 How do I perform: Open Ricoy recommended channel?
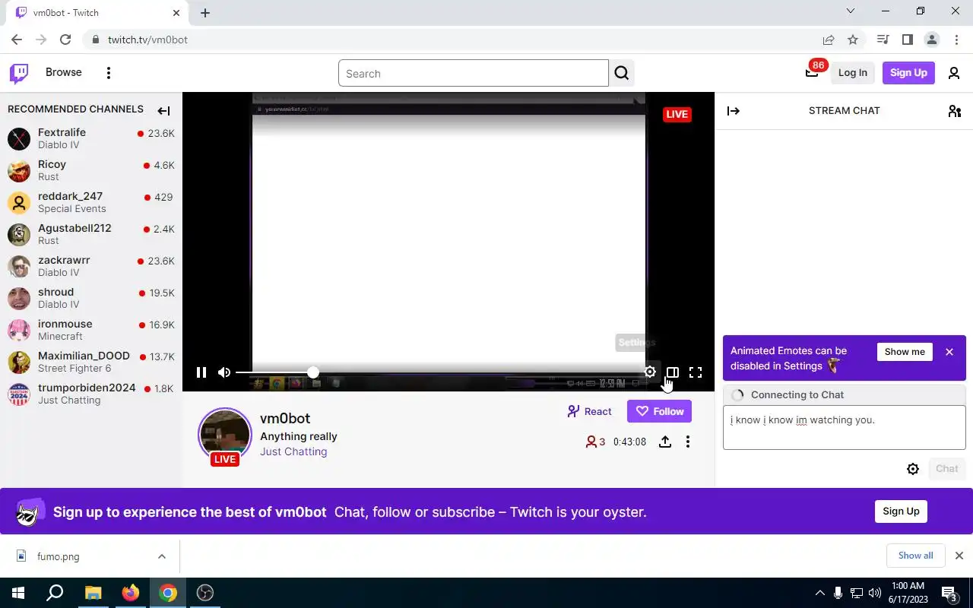pyautogui.click(x=91, y=170)
